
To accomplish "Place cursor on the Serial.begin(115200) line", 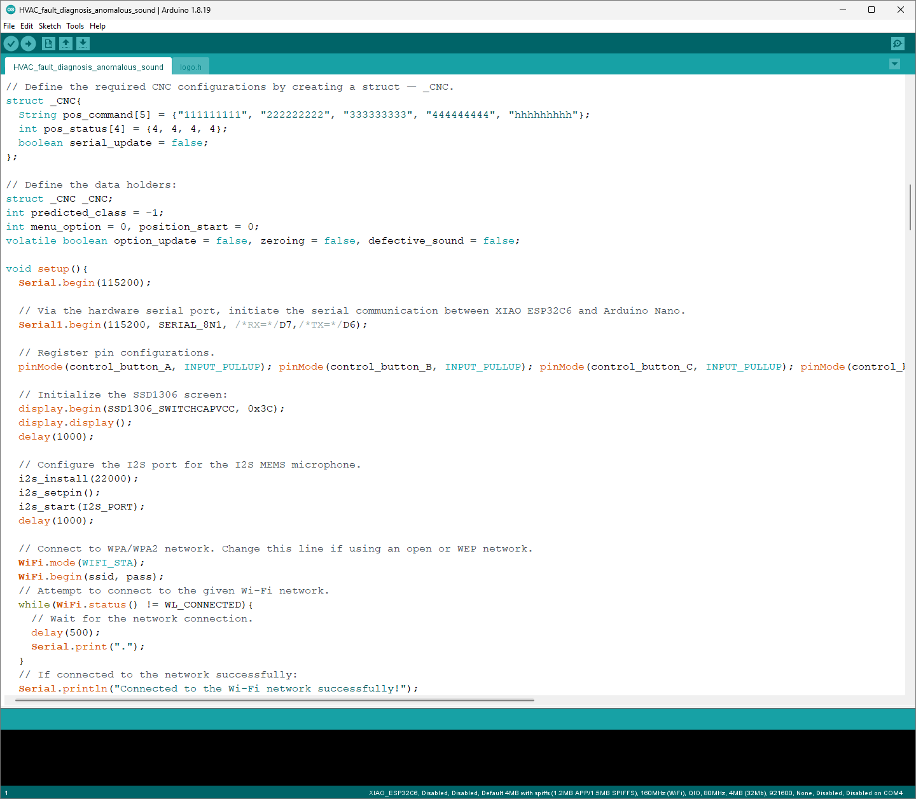I will pyautogui.click(x=85, y=283).
